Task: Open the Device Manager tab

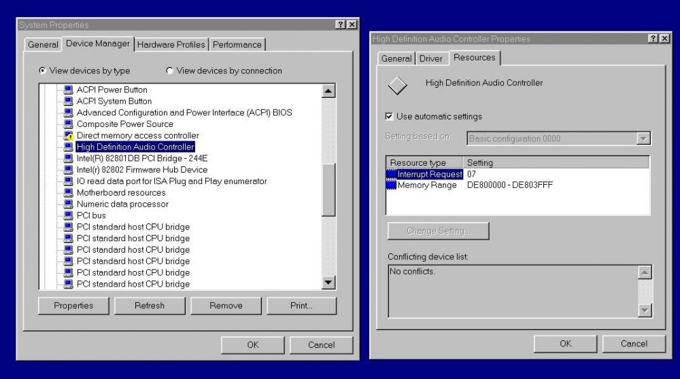Action: pos(98,43)
